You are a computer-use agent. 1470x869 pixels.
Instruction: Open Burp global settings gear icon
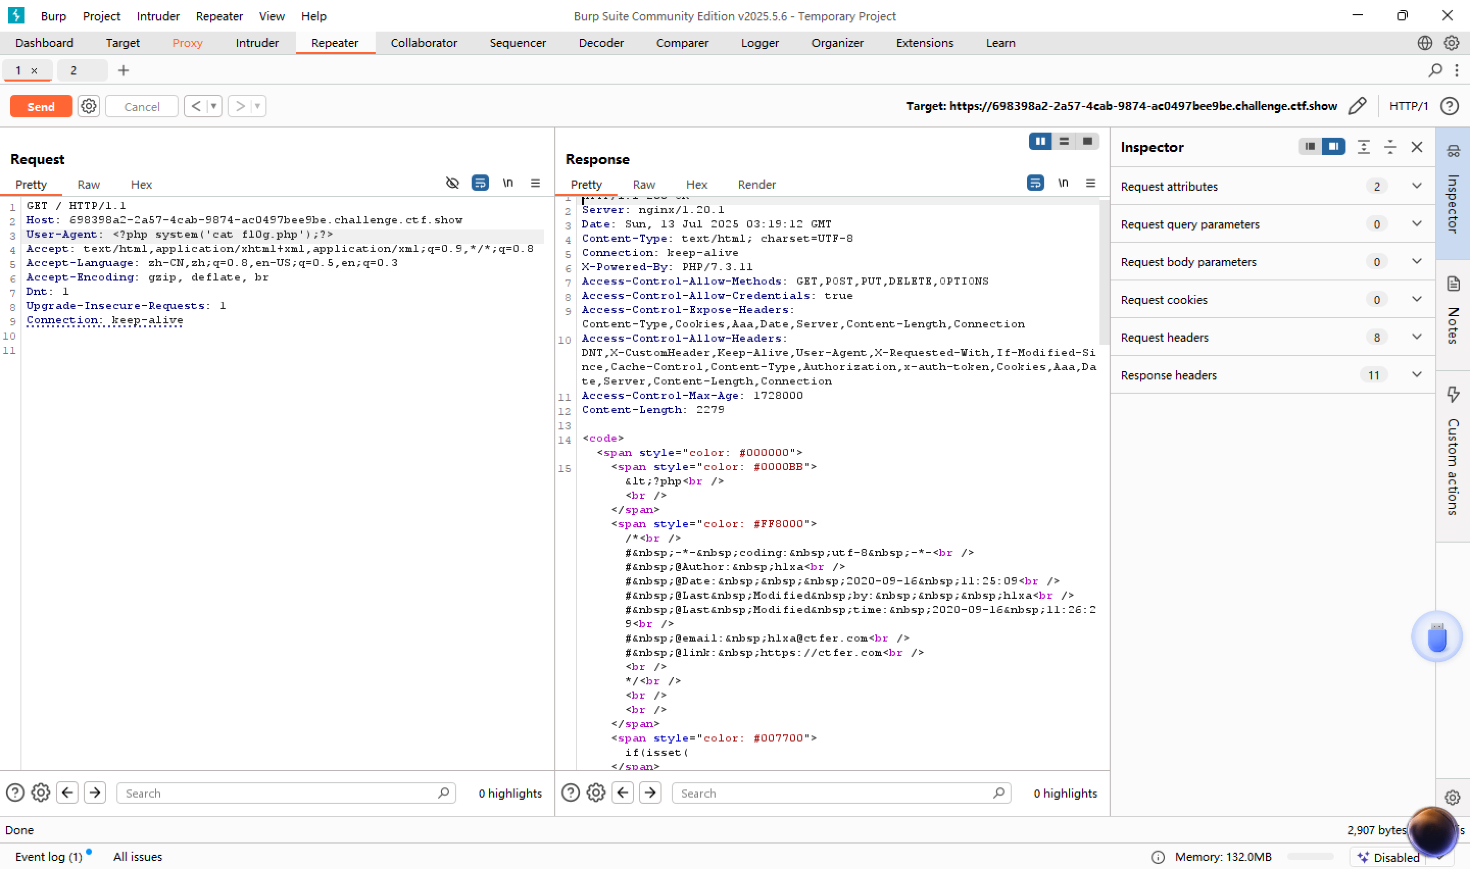coord(1451,43)
